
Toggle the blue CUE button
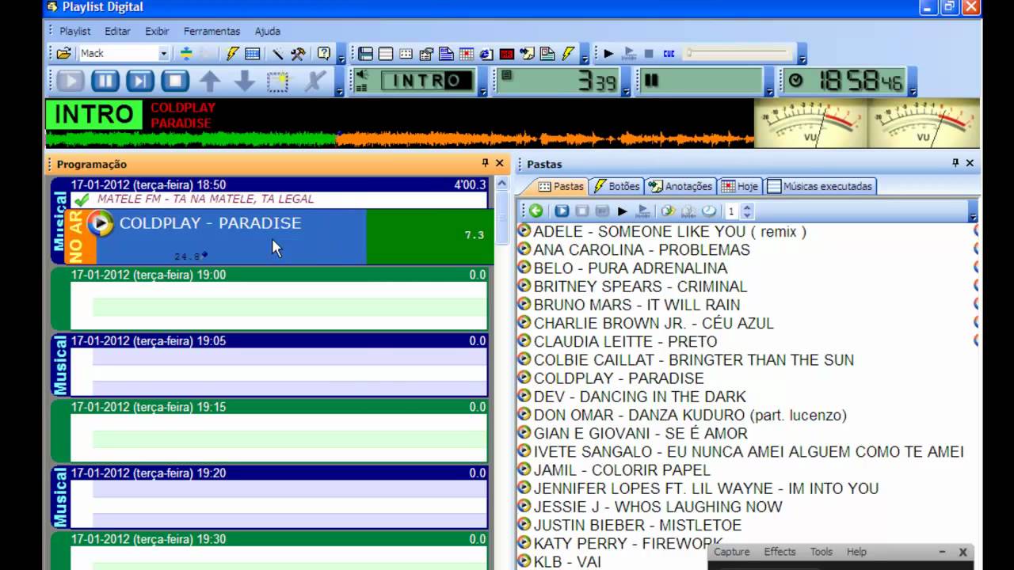pyautogui.click(x=669, y=54)
